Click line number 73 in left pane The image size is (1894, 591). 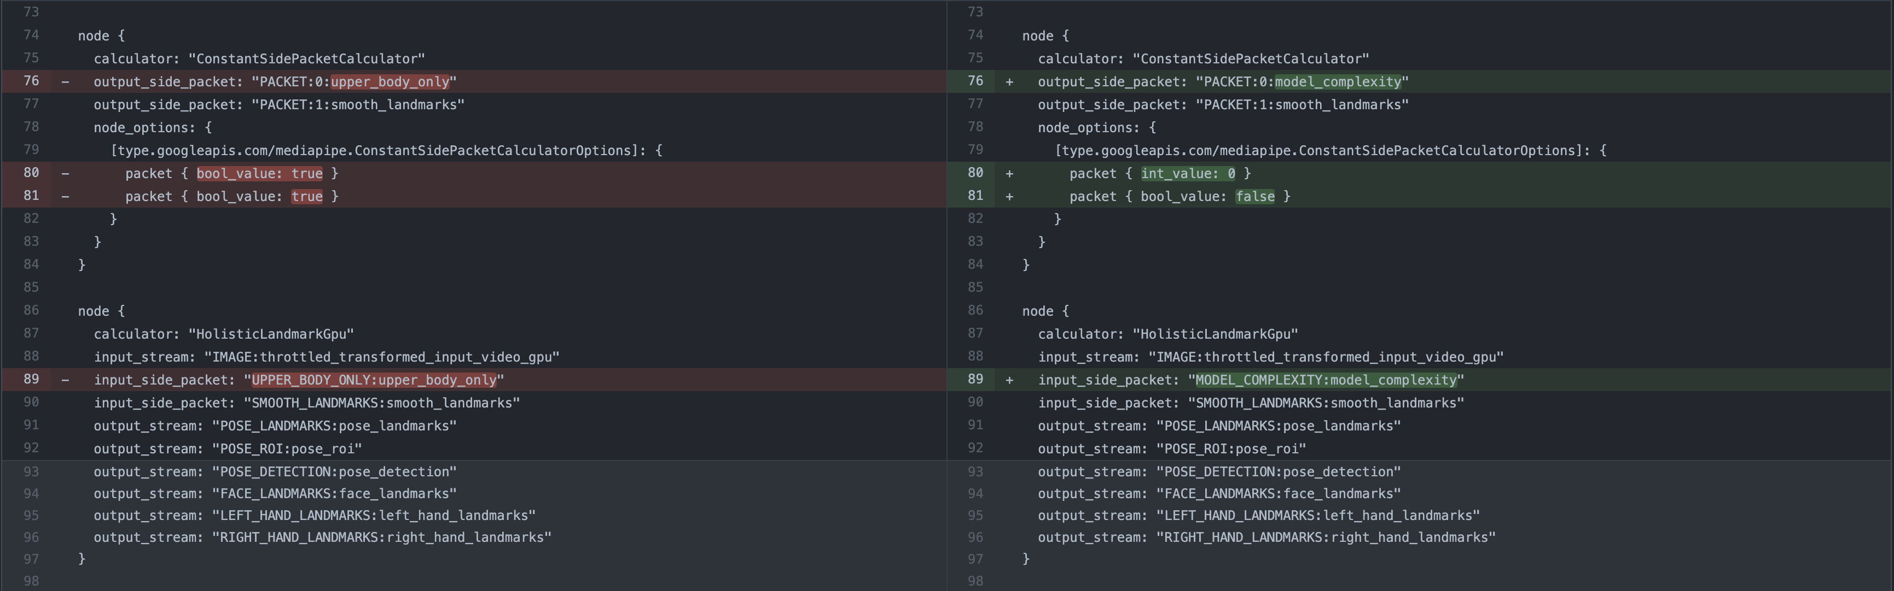[x=31, y=12]
